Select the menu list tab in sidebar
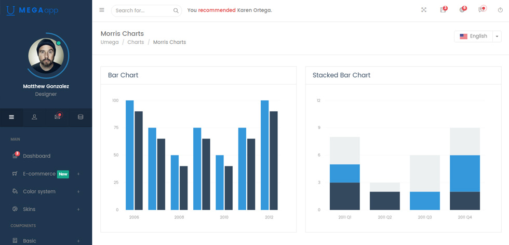 pos(11,118)
